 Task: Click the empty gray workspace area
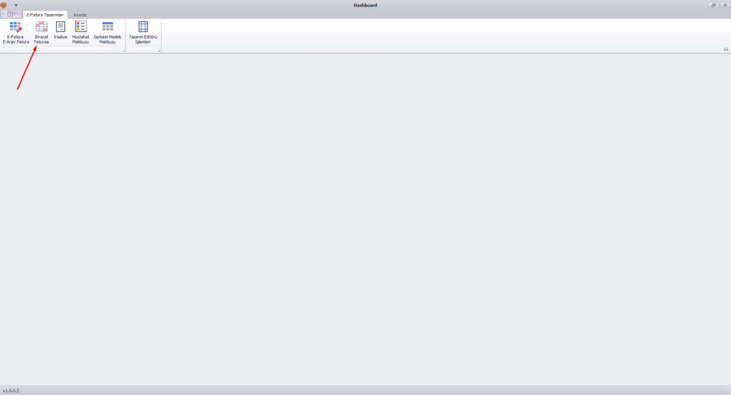(365, 219)
